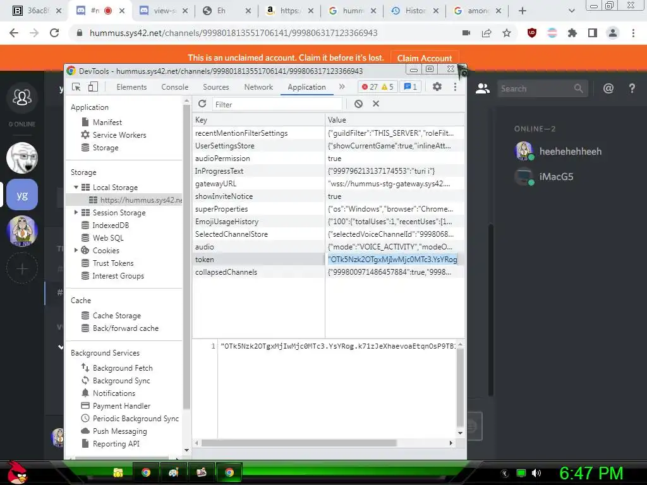The height and width of the screenshot is (485, 647).
Task: Bookmark this page with the star icon
Action: click(x=507, y=33)
